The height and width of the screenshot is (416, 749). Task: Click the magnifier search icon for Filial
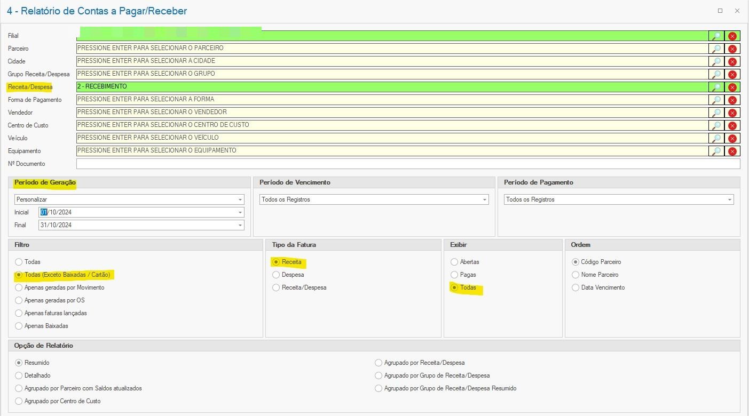coord(716,36)
